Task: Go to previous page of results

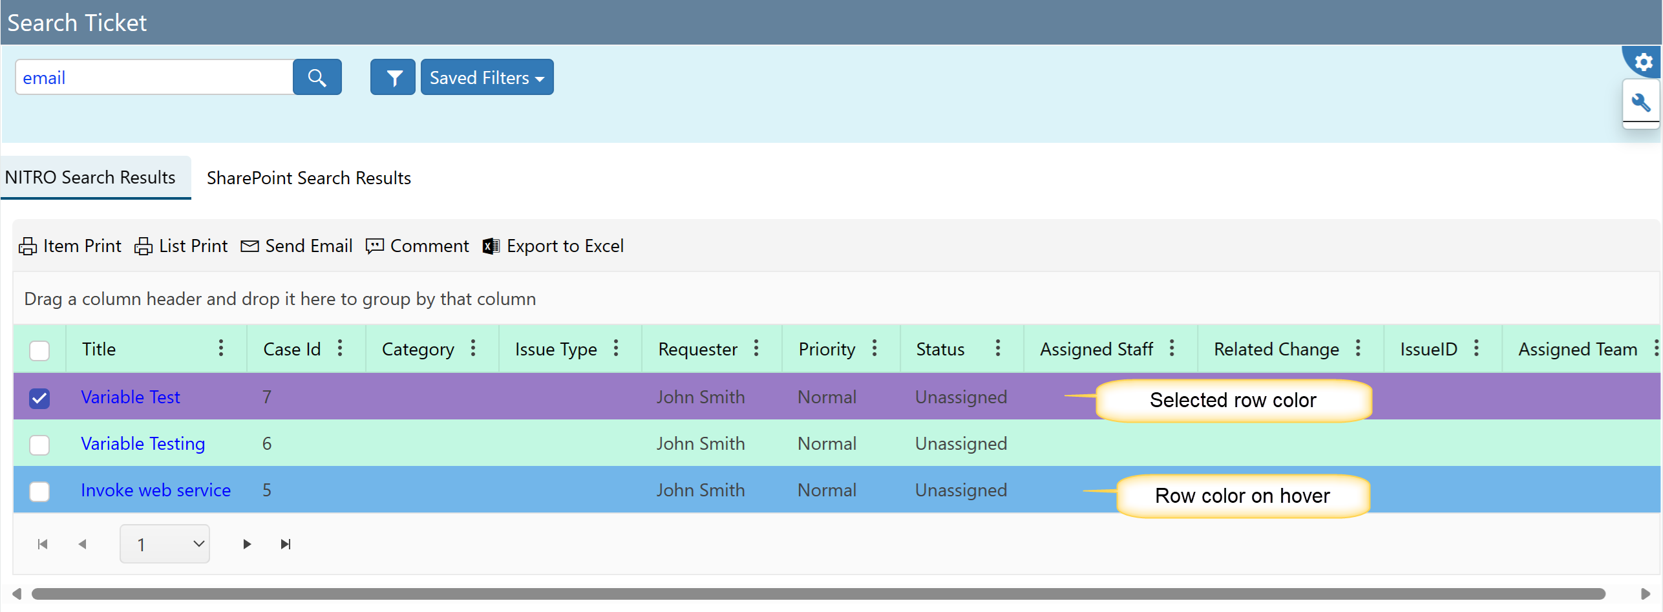Action: (x=82, y=544)
